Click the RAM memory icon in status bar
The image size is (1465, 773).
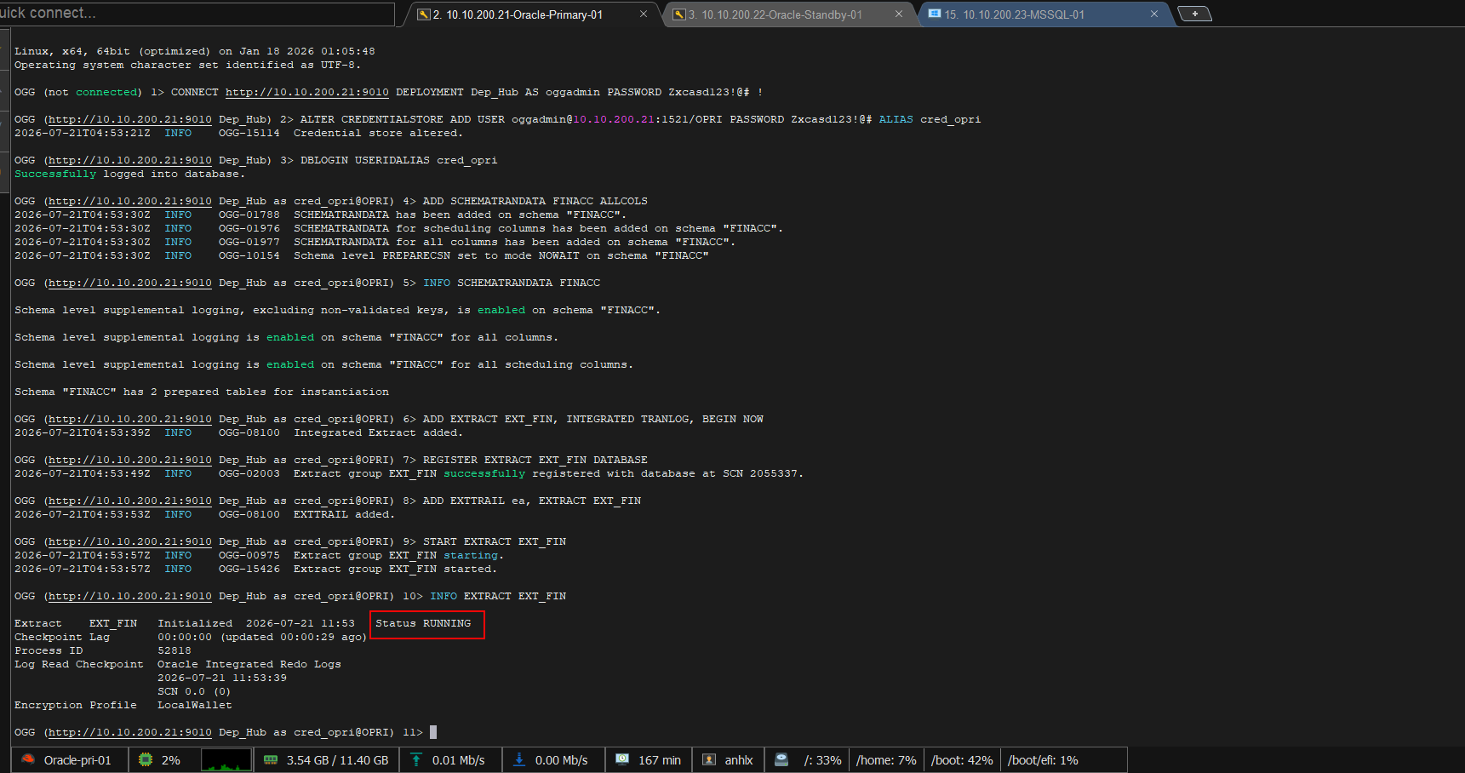271,759
